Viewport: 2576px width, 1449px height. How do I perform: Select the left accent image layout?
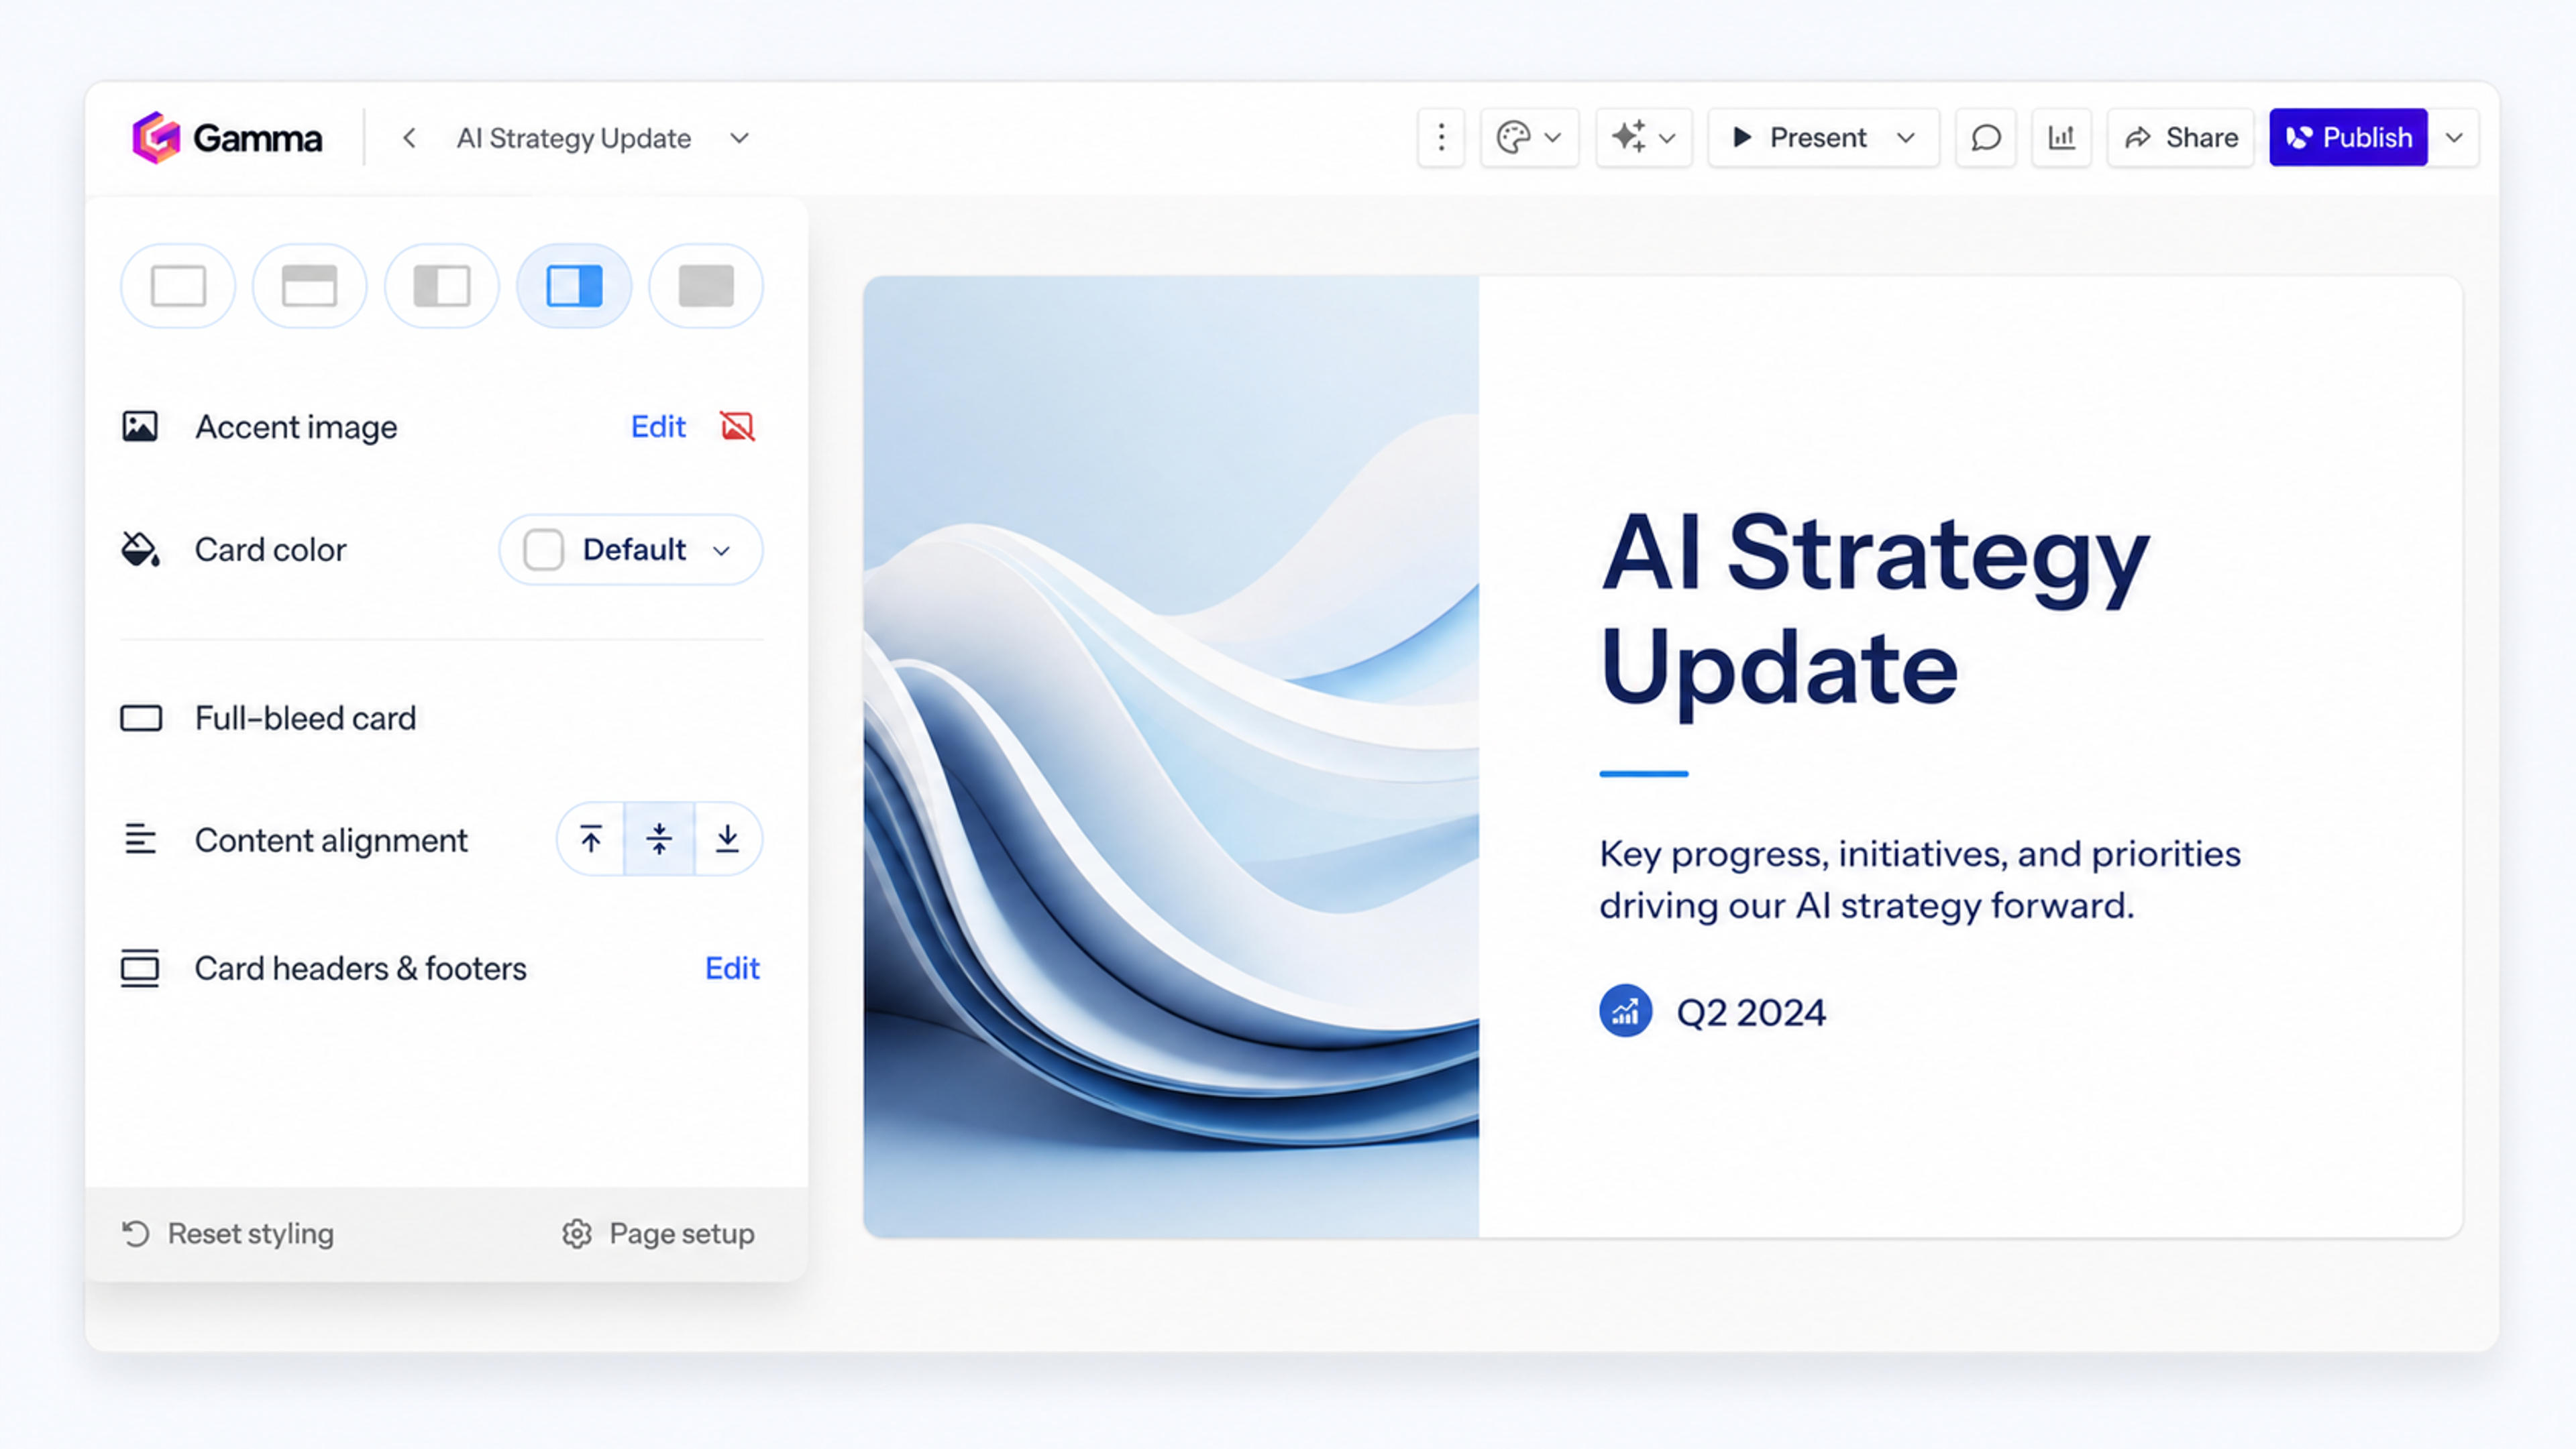pos(442,286)
